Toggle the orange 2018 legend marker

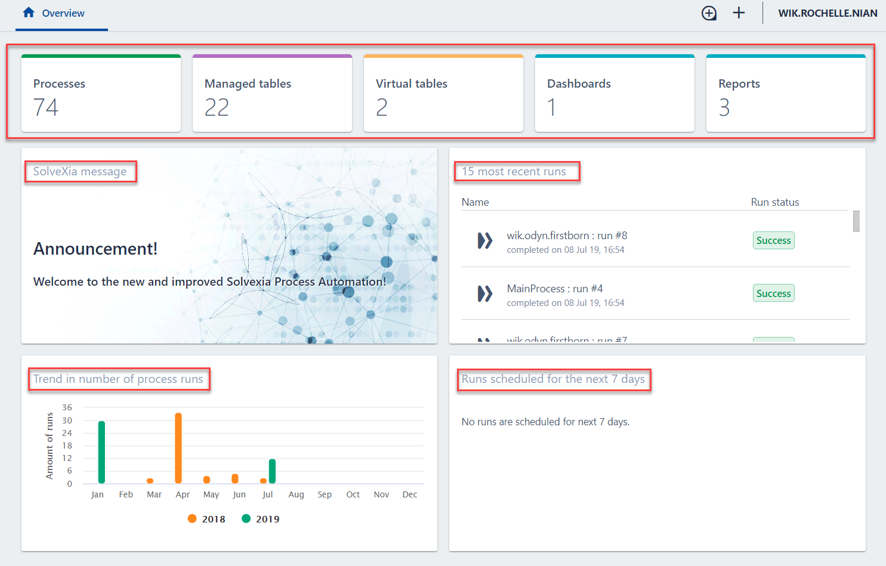(x=192, y=519)
